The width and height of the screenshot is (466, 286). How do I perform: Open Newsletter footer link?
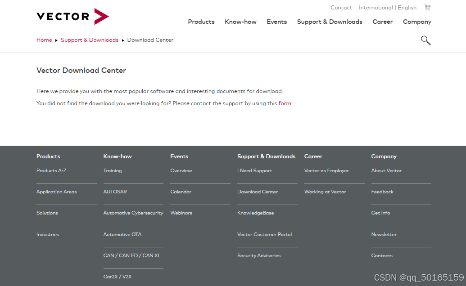pos(384,234)
